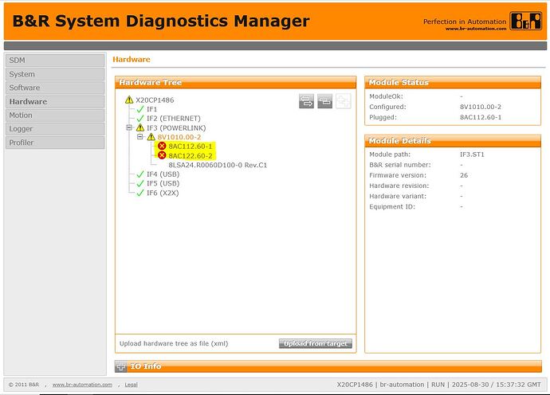Open the System page in sidebar

tap(55, 74)
